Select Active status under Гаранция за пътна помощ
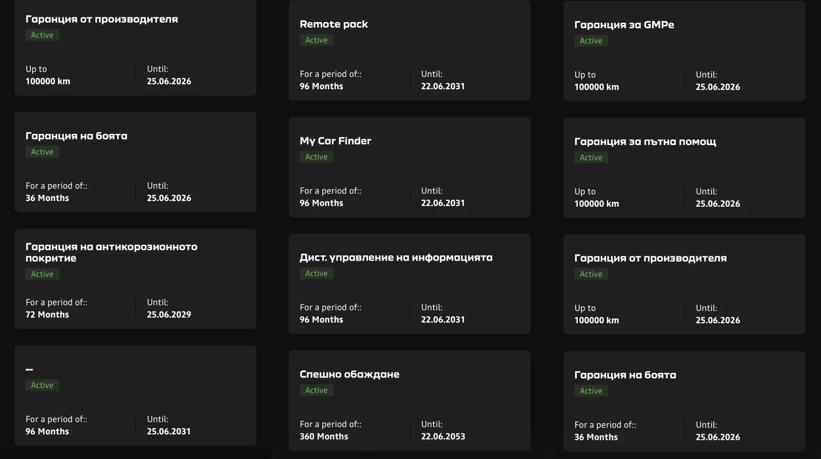The height and width of the screenshot is (459, 821). point(591,157)
